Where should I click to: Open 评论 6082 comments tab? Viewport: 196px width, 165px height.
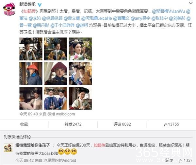tap(122, 124)
